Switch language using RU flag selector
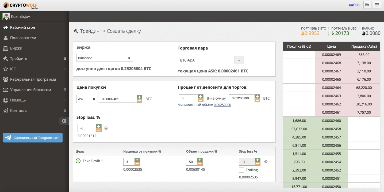Viewport: 384px width, 192px height. point(355,5)
